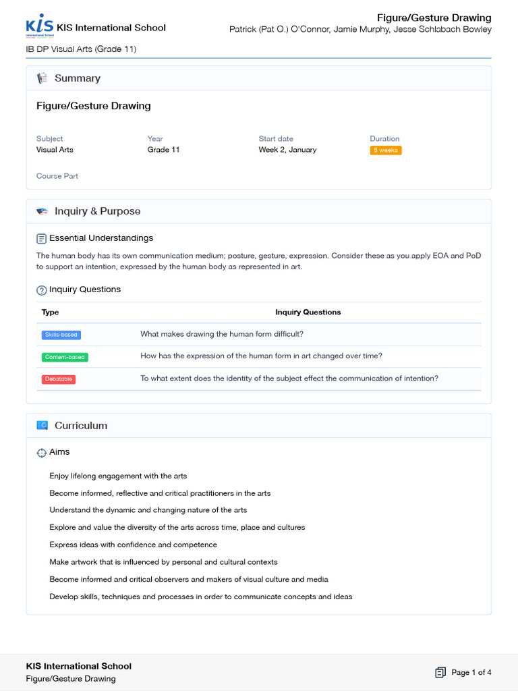Viewport: 518px width, 691px height.
Task: Click the Curriculum section icon
Action: [42, 426]
